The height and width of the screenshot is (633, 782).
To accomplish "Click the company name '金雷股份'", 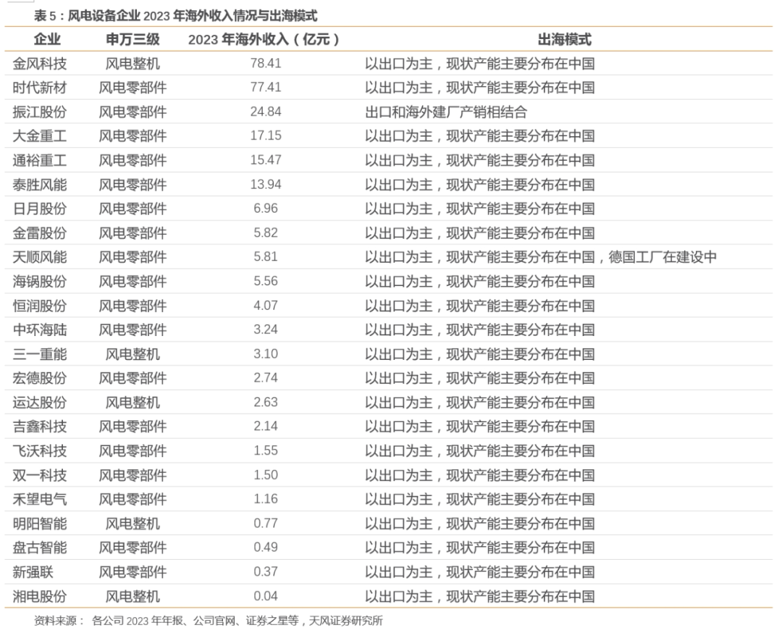I will tap(39, 233).
